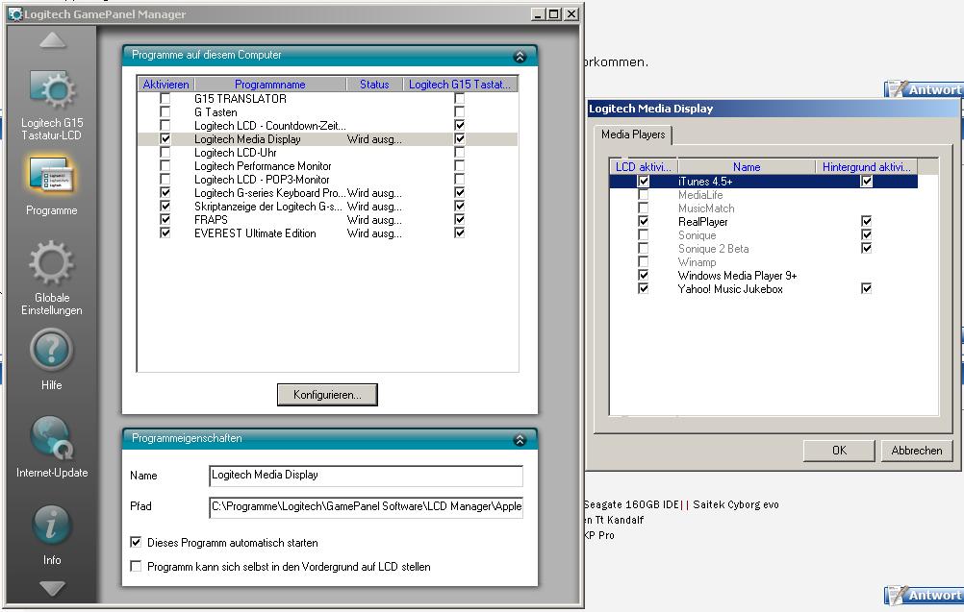The width and height of the screenshot is (964, 612).
Task: Select the Programme sidebar icon
Action: point(52,175)
